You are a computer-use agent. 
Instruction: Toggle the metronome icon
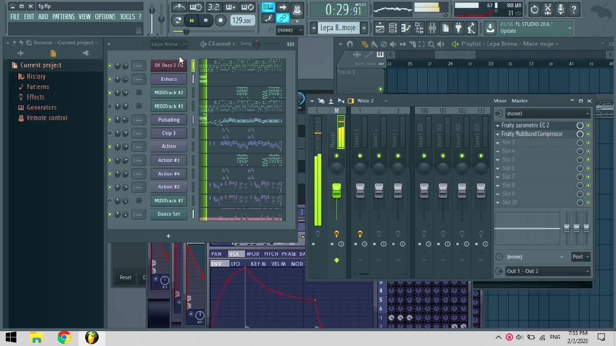pos(179,7)
